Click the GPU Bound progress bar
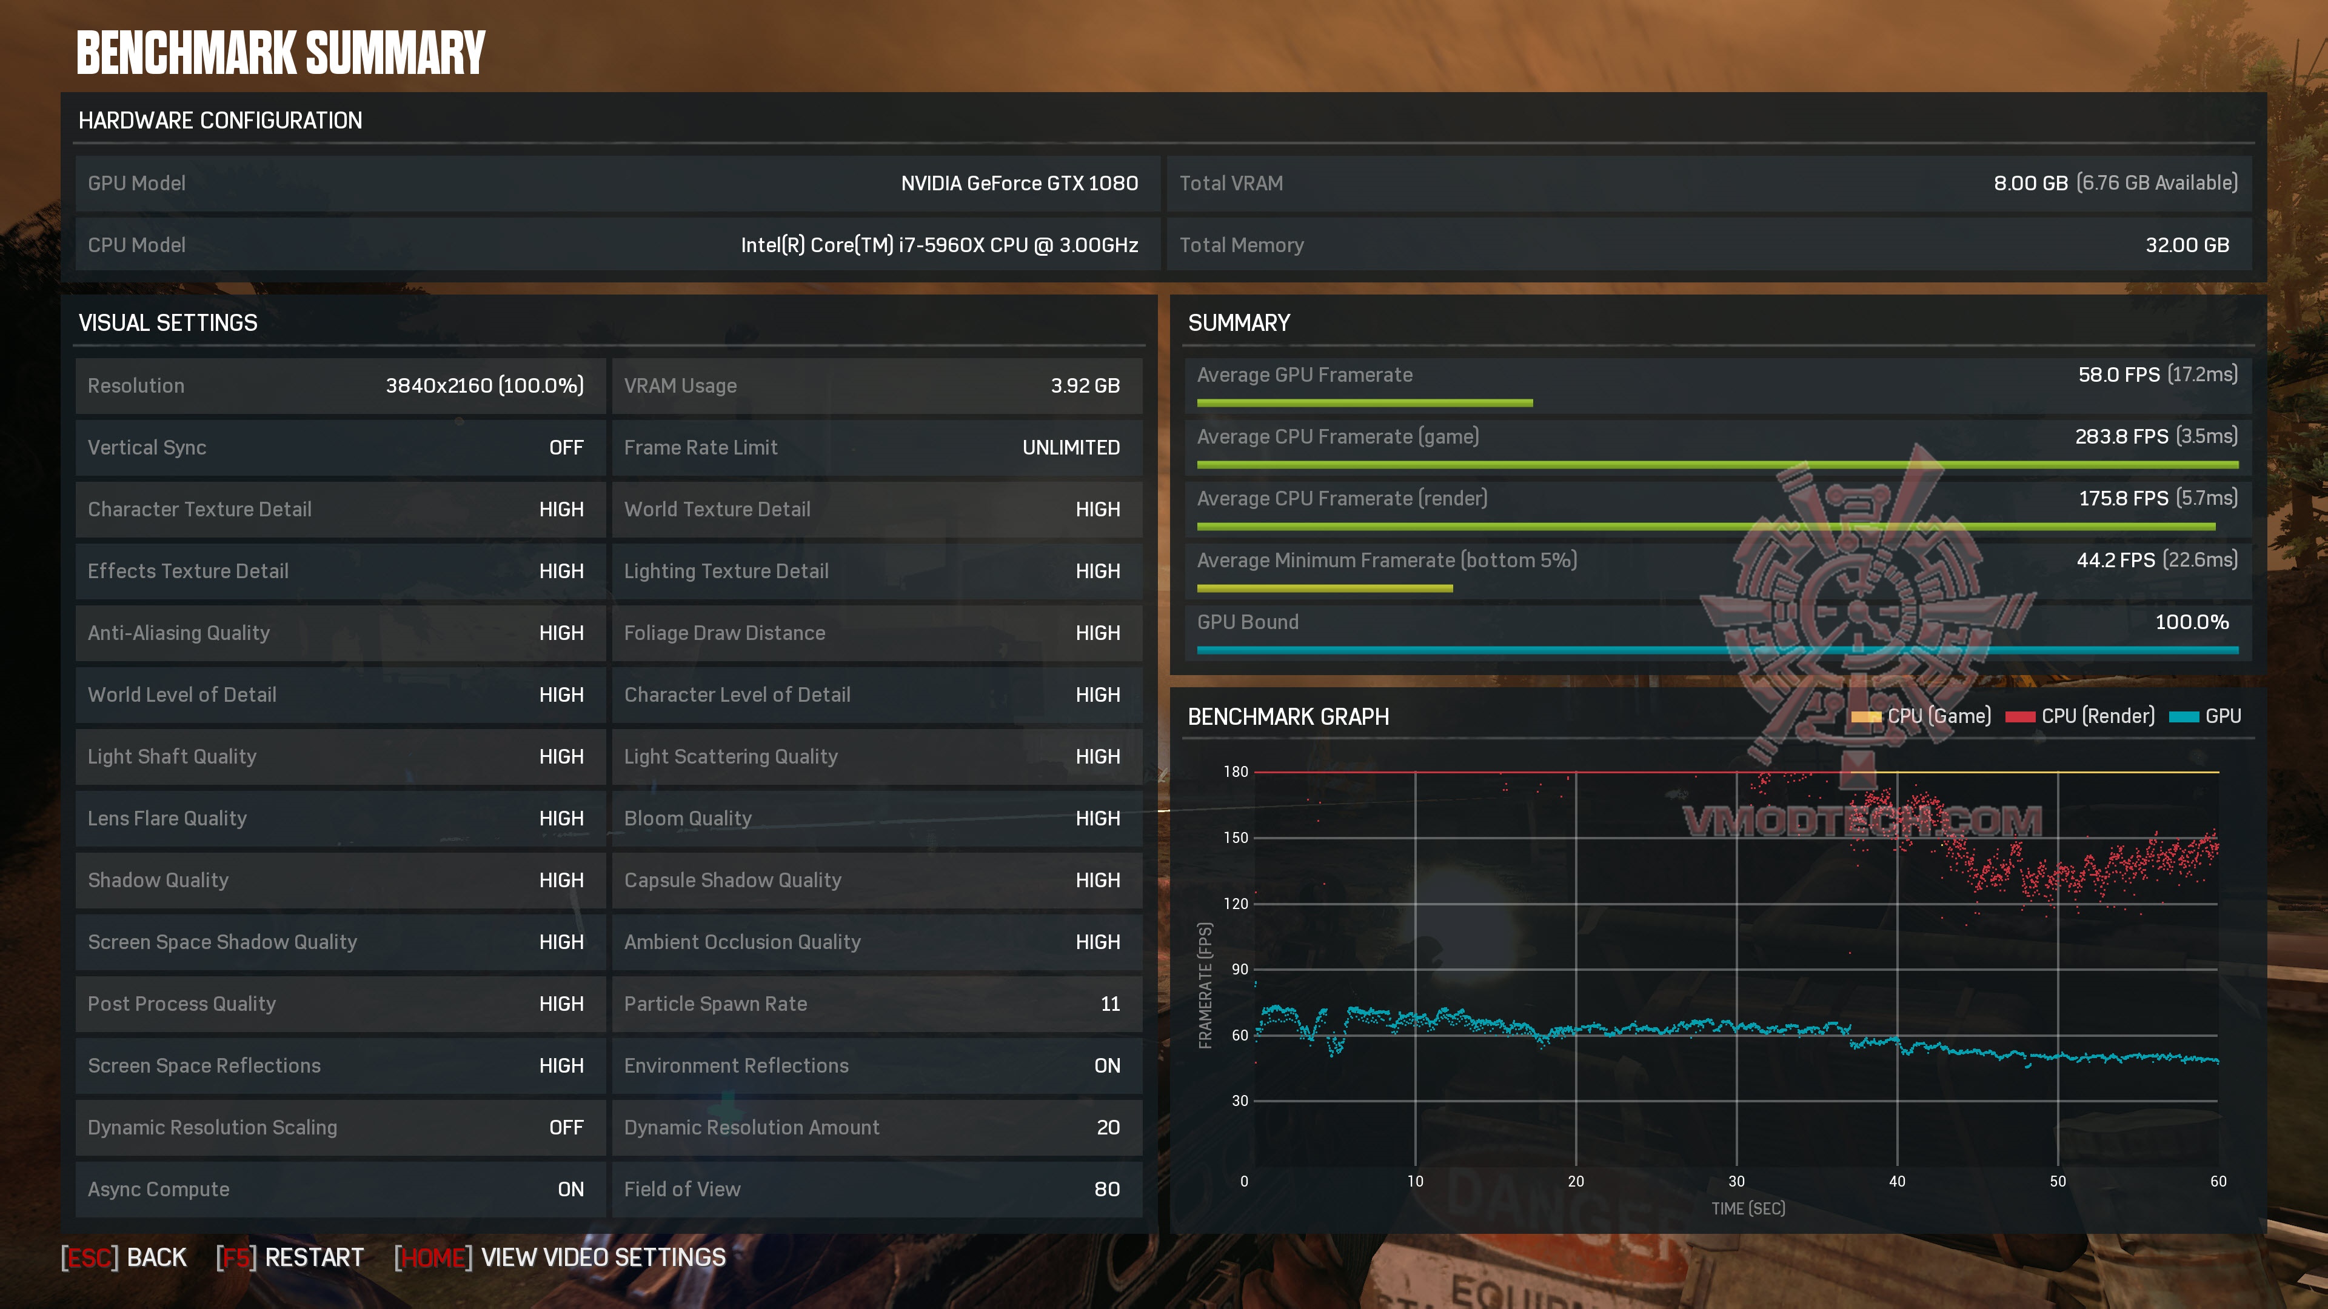The height and width of the screenshot is (1309, 2328). click(1716, 650)
